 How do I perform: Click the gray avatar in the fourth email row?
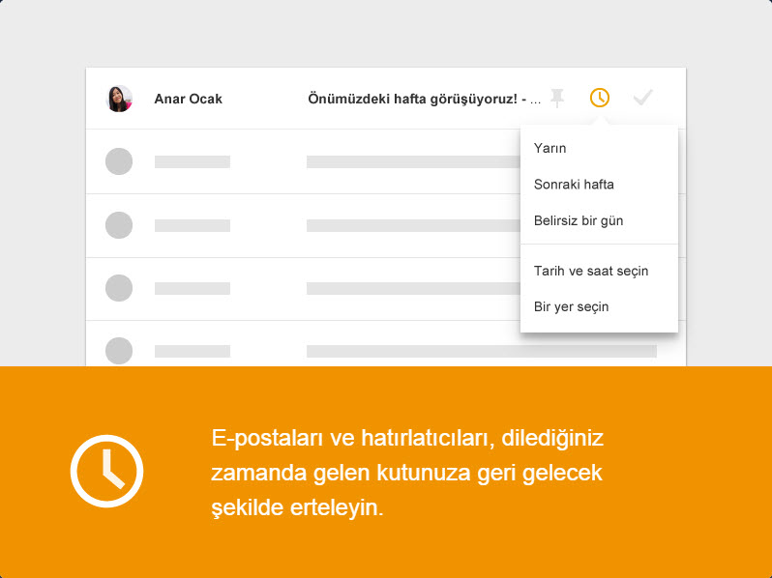coord(119,288)
